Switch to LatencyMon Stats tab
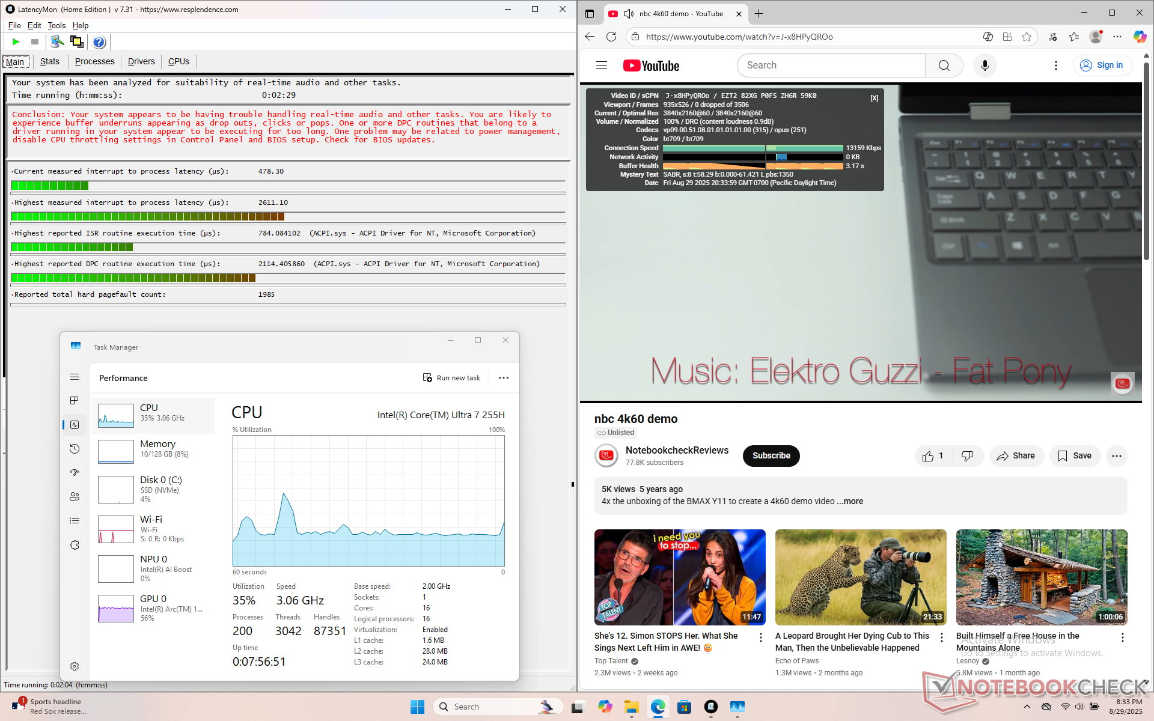The height and width of the screenshot is (721, 1154). (50, 61)
